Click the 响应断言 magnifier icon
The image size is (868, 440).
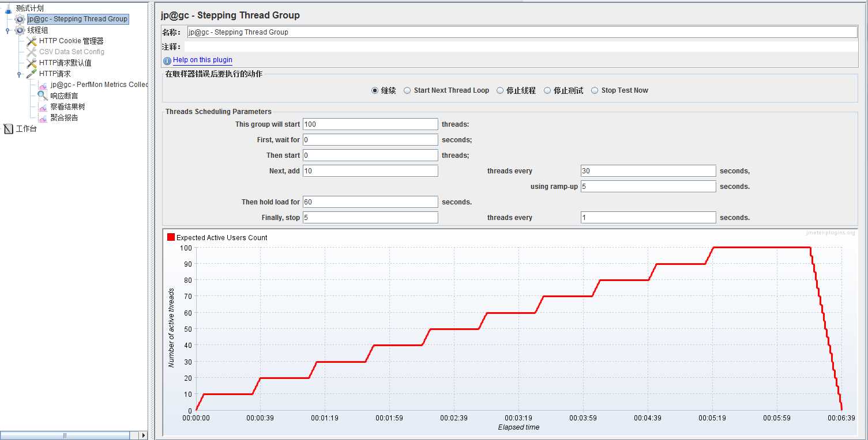(43, 96)
